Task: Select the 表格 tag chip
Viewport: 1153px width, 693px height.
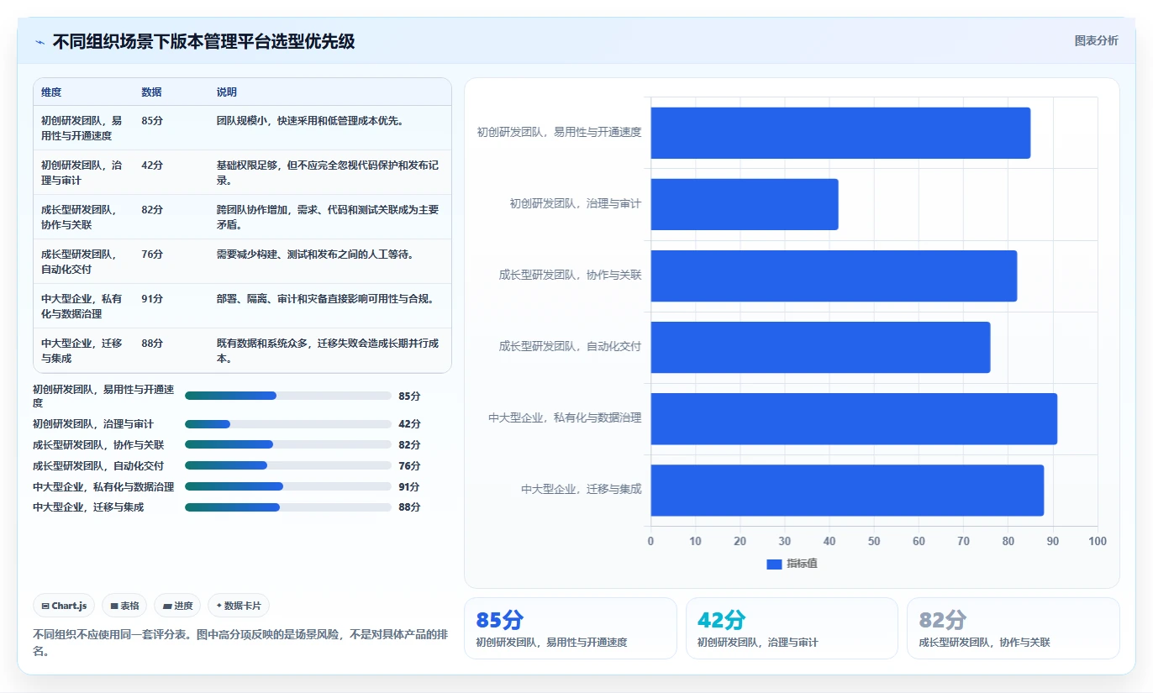Action: [124, 606]
